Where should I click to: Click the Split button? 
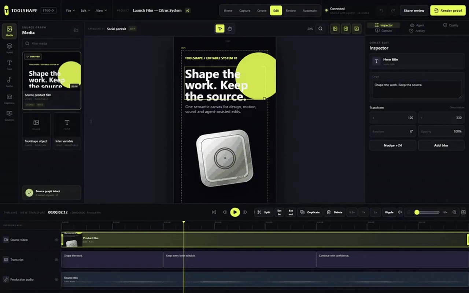(263, 212)
